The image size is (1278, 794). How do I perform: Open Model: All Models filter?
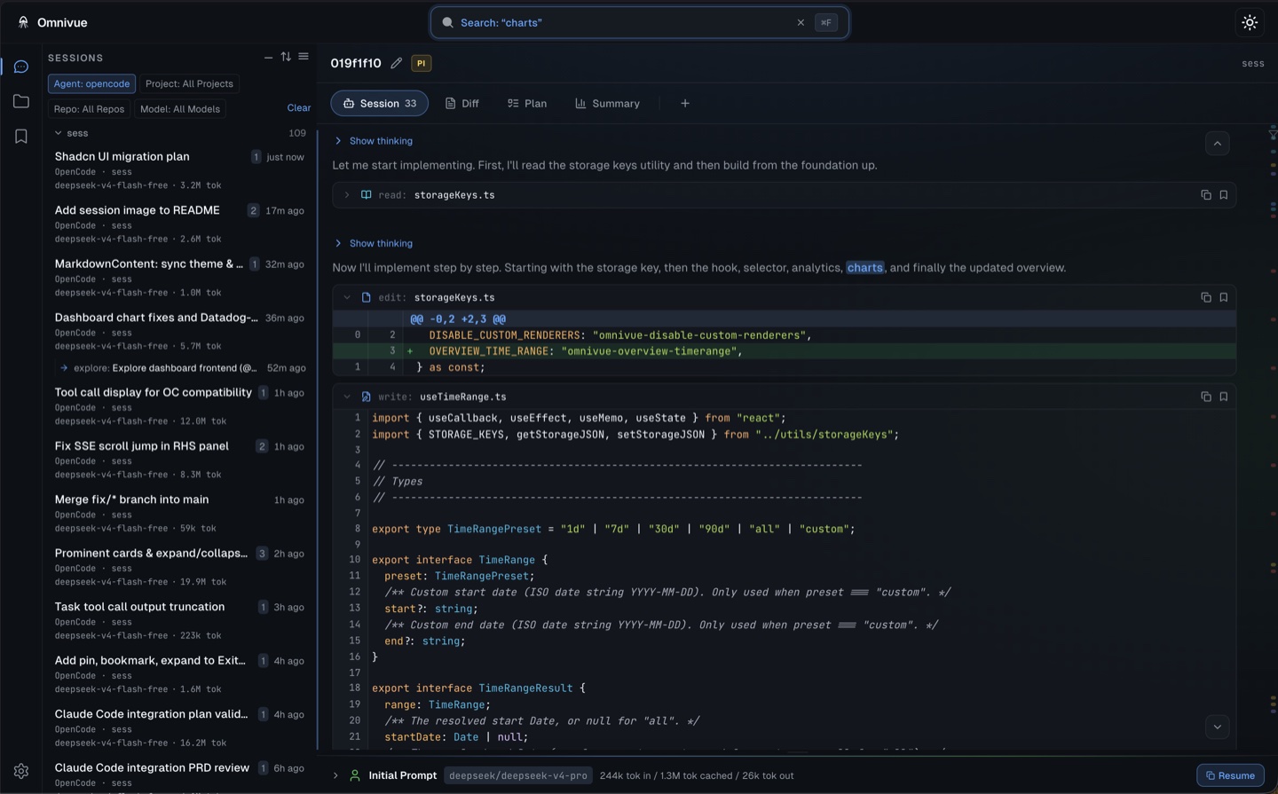click(x=180, y=109)
